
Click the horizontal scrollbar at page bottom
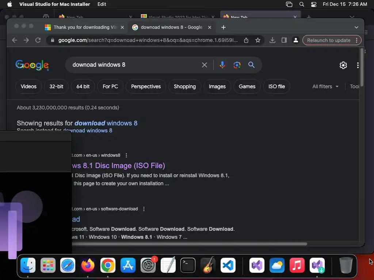[x=190, y=244]
